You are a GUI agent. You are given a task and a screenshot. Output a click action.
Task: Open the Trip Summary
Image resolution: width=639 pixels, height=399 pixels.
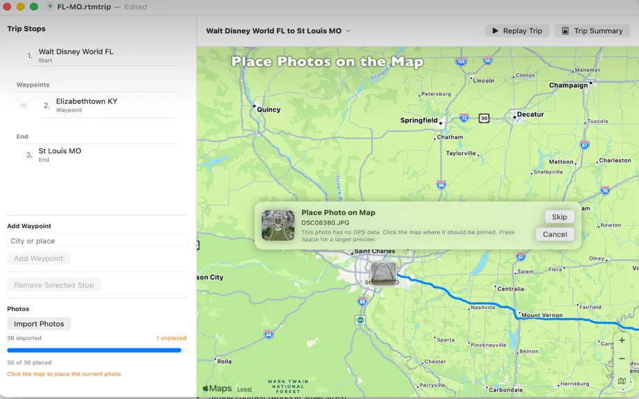click(592, 31)
